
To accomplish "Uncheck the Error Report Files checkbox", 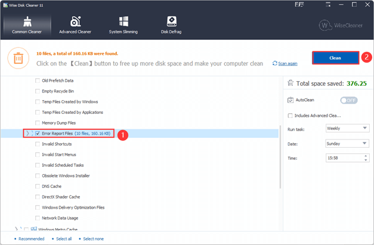I will (x=38, y=134).
